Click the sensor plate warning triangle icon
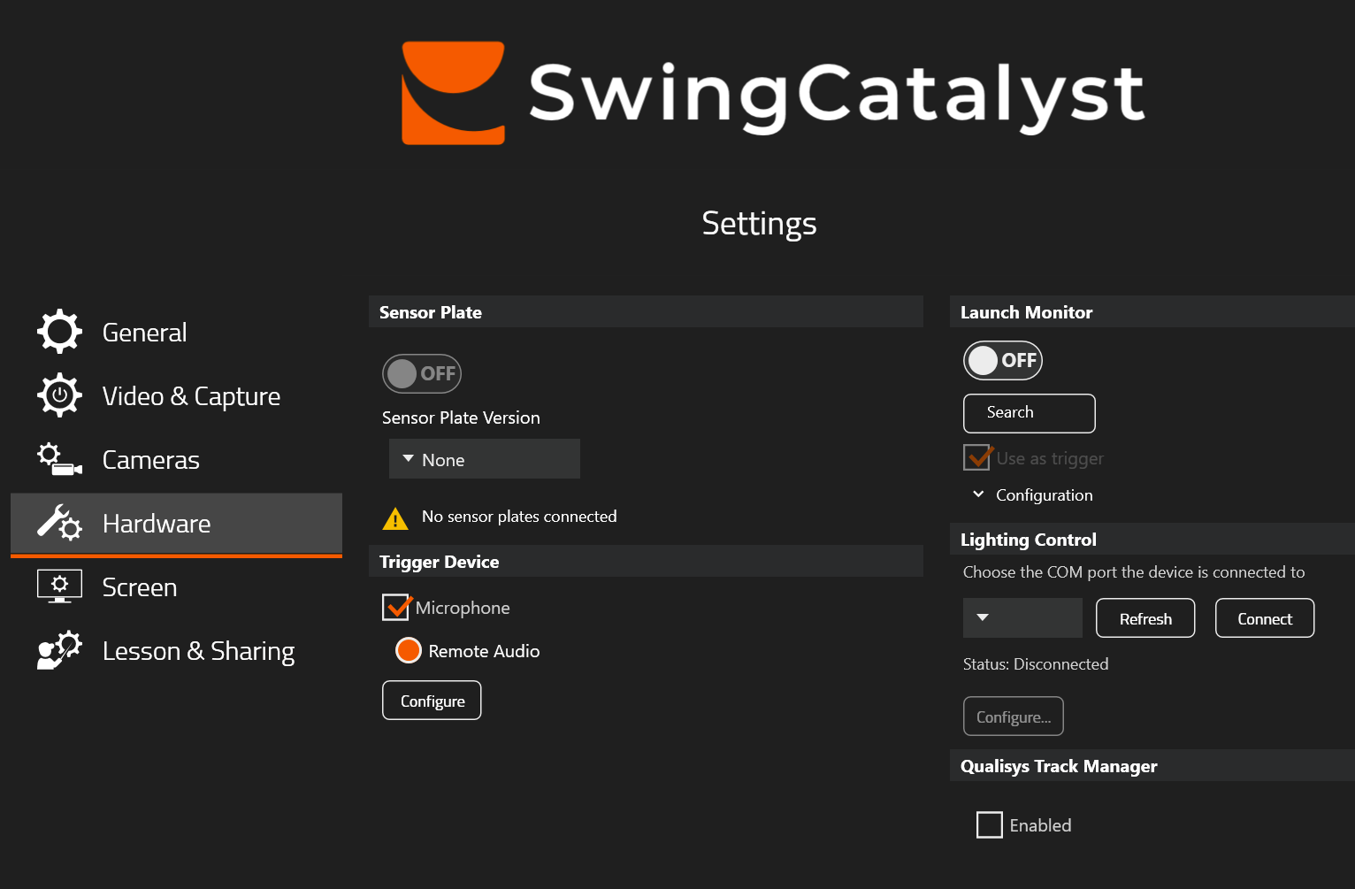Viewport: 1355px width, 889px height. [395, 518]
